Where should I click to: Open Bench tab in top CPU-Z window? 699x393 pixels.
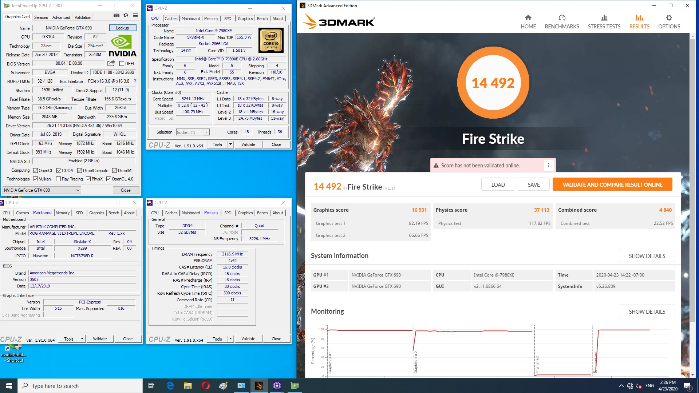pyautogui.click(x=262, y=19)
